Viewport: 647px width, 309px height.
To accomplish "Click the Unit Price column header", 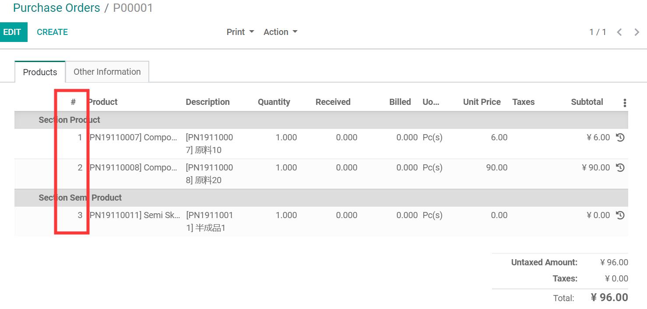I will coord(482,102).
